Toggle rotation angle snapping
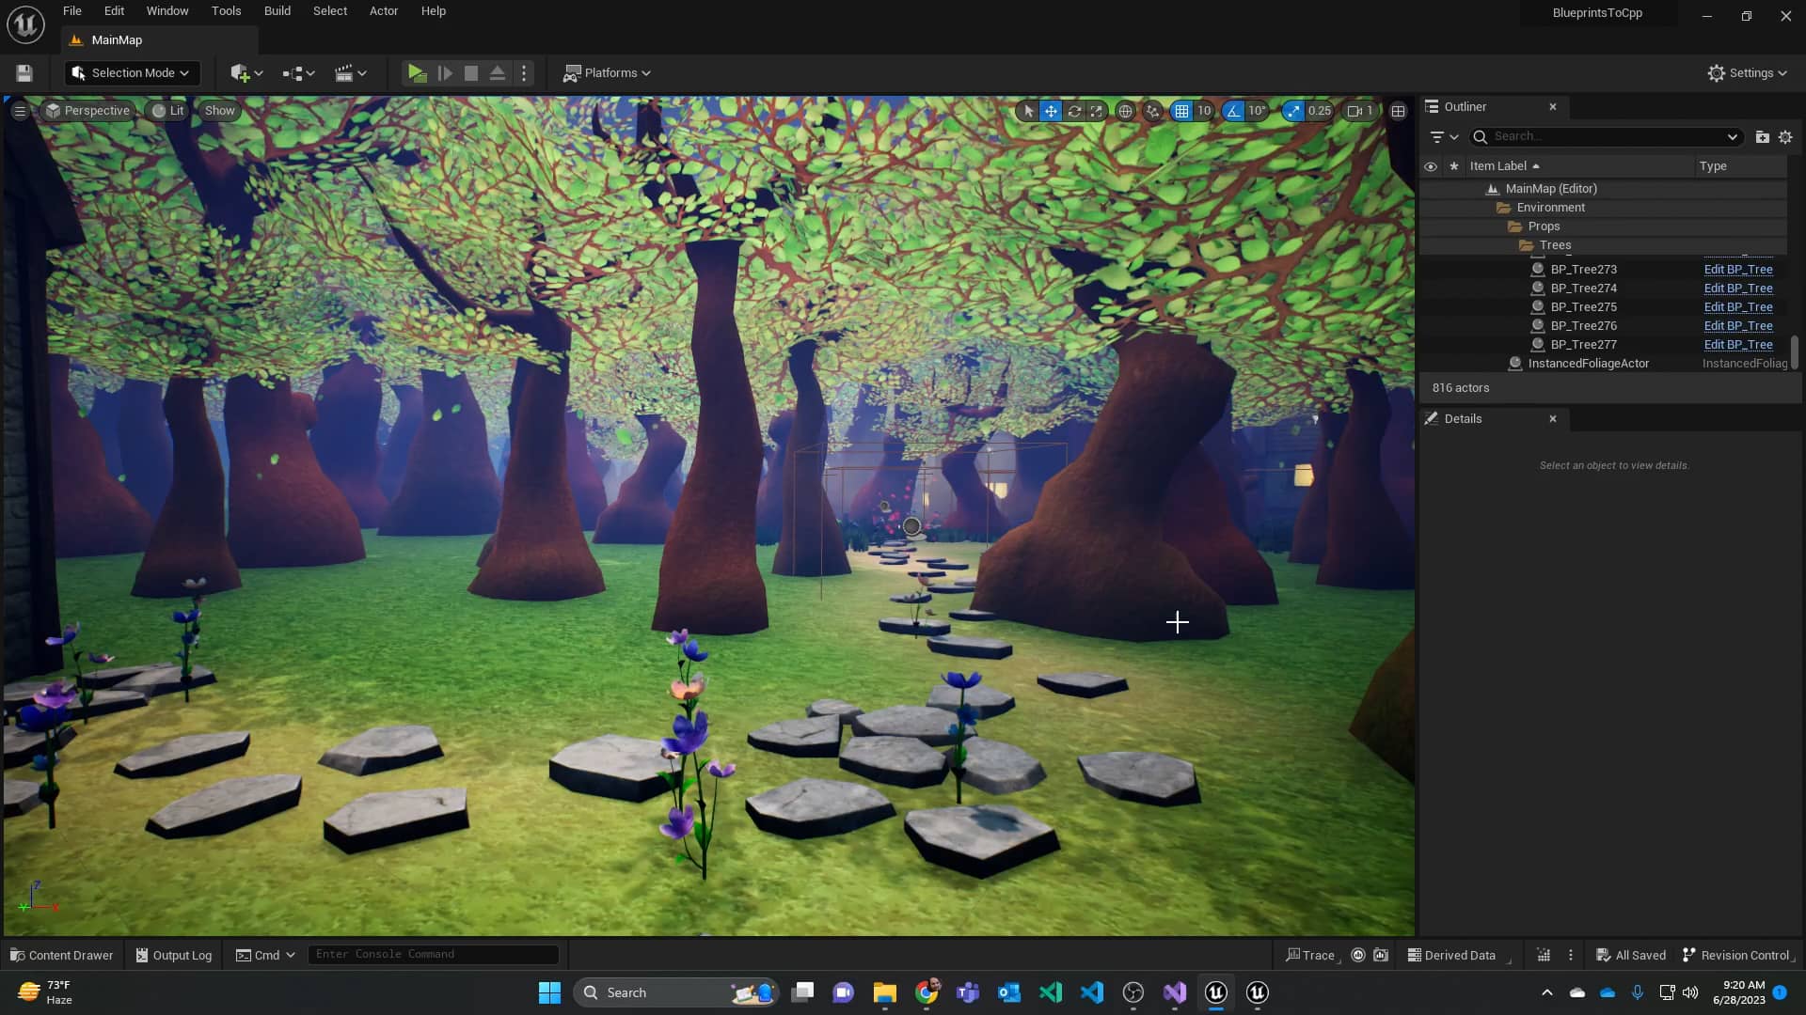 pyautogui.click(x=1233, y=111)
